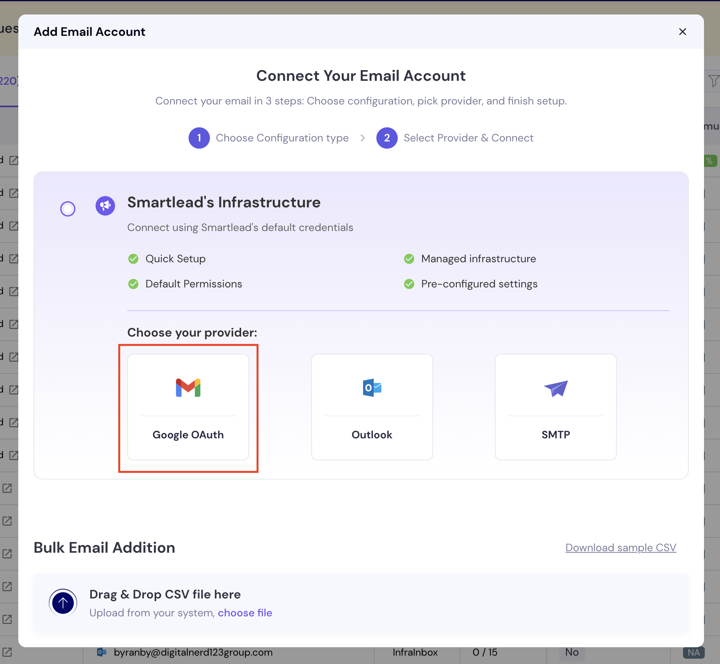Open the external link icon in byranby row

click(7, 652)
